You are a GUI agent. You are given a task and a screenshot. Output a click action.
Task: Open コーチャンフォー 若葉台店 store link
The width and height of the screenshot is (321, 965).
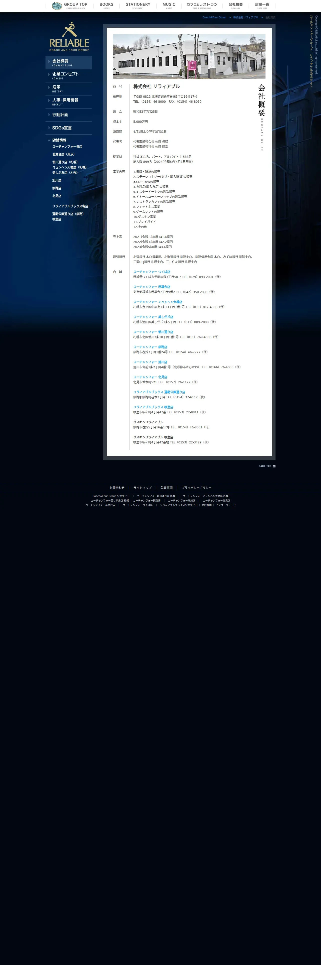tap(152, 287)
